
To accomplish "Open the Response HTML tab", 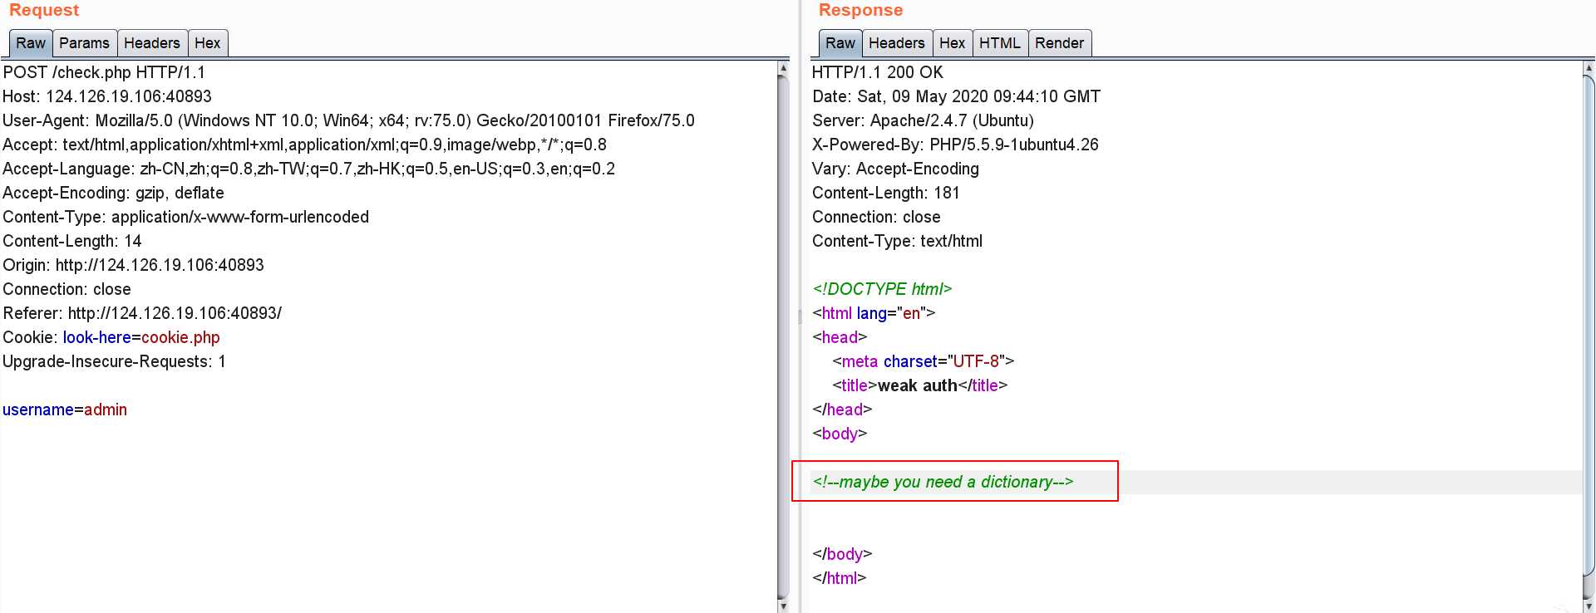I will pyautogui.click(x=999, y=43).
